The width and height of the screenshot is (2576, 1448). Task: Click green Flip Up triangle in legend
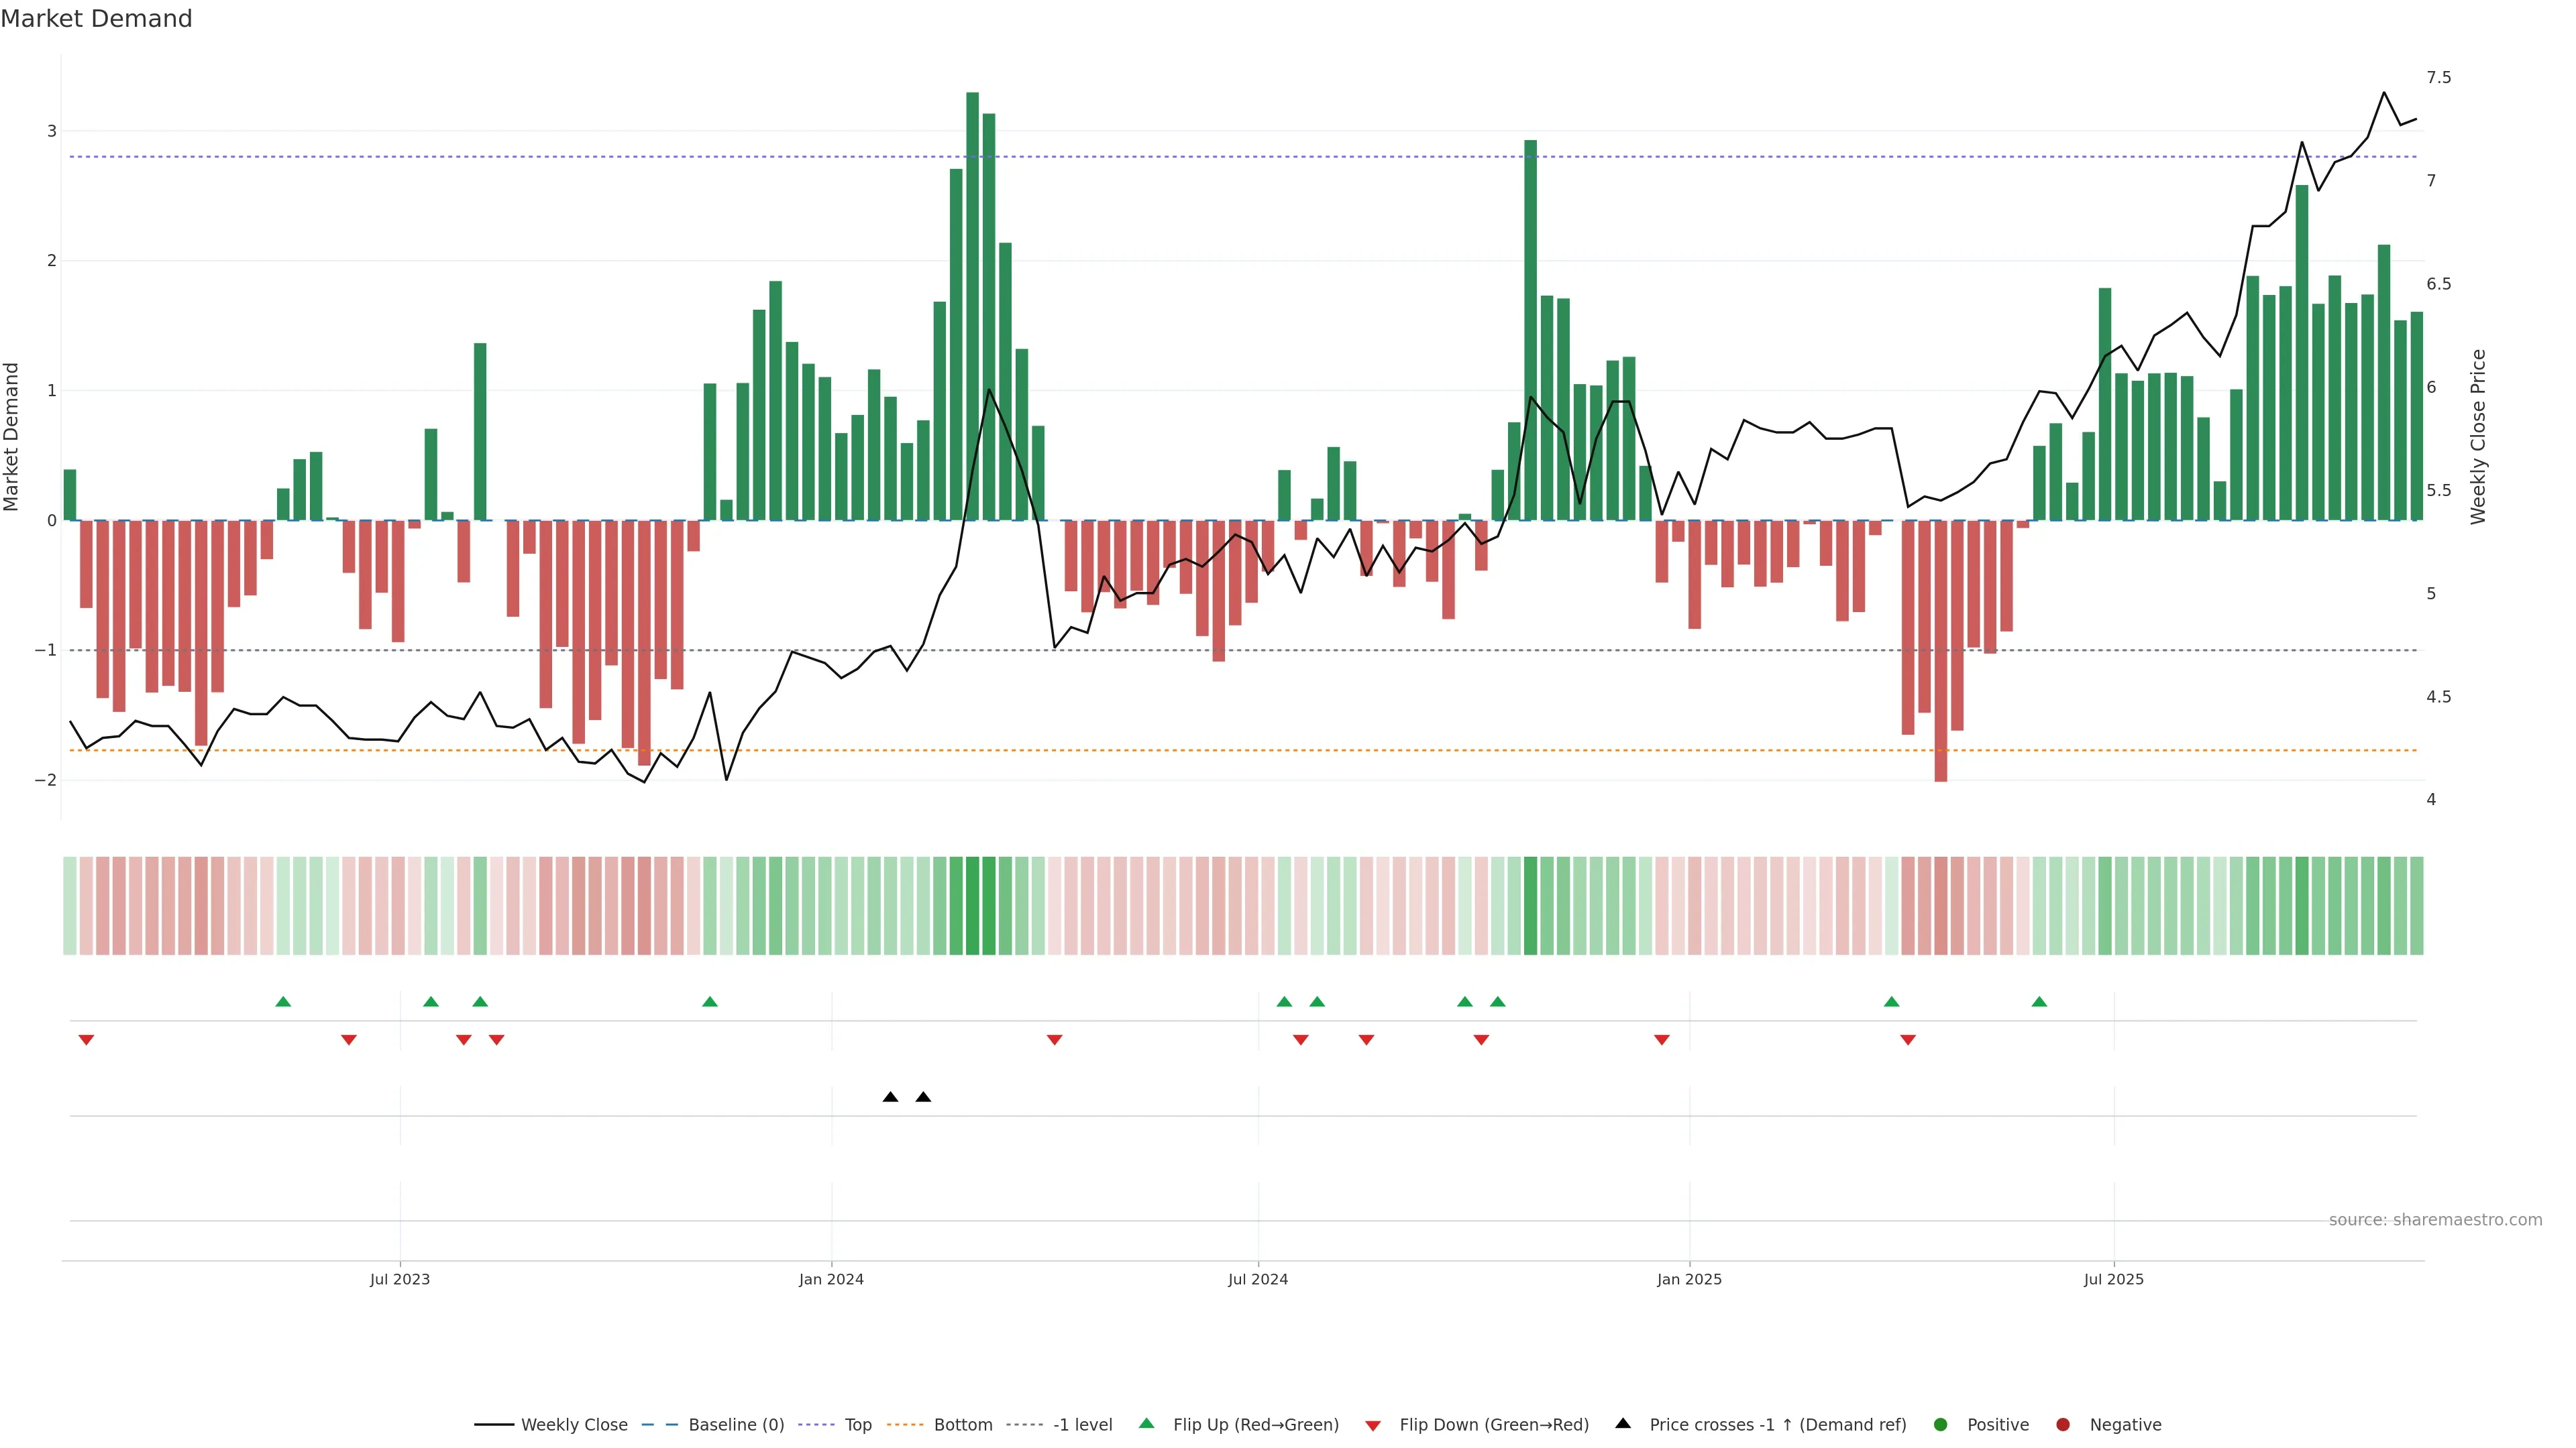(1147, 1423)
